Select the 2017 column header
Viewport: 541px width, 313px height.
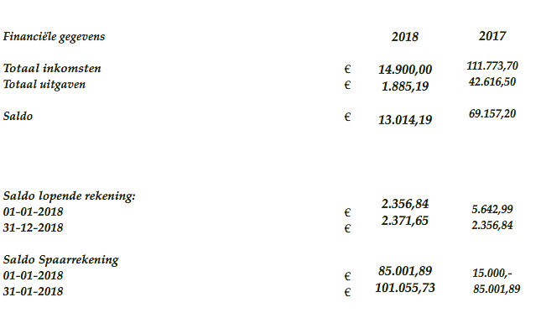(x=492, y=36)
